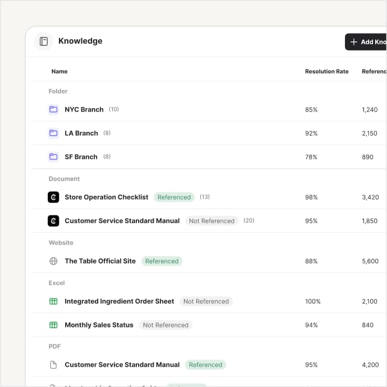Image resolution: width=387 pixels, height=387 pixels.
Task: Click the spreadsheet icon for Monthly Sales Status
Action: [53, 325]
